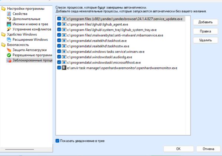Click the file icon of service_update.exe row

(x=64, y=19)
